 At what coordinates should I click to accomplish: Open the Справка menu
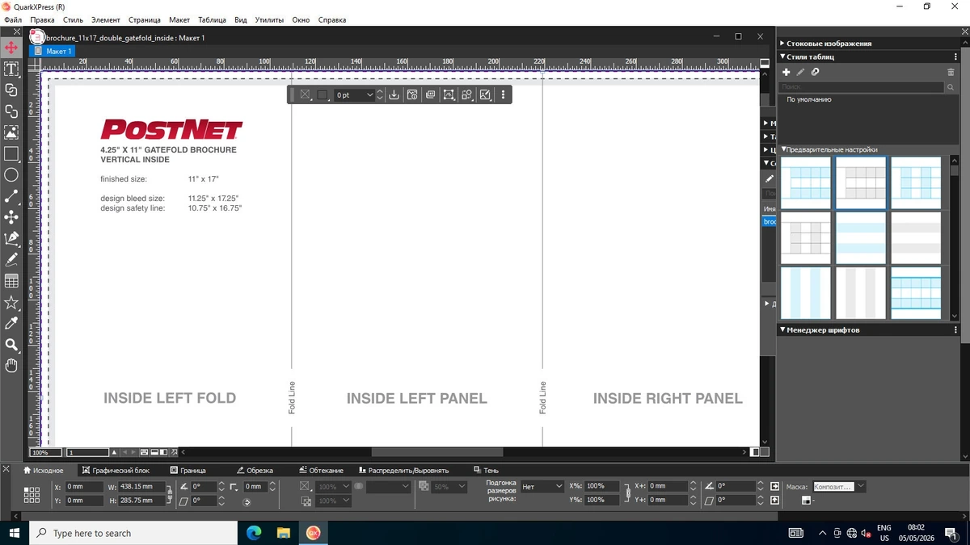[x=331, y=19]
